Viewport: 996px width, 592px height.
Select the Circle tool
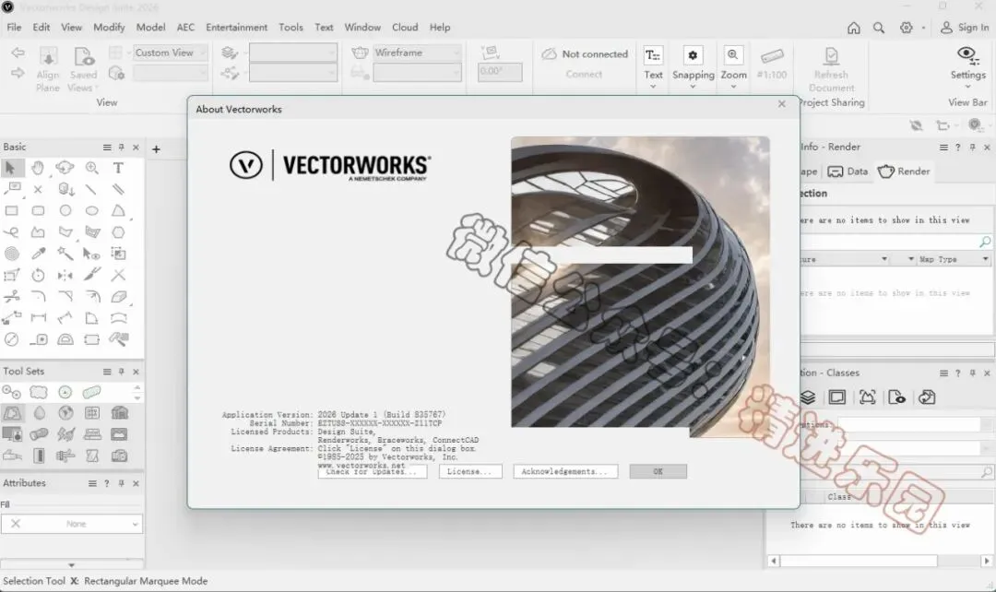pyautogui.click(x=65, y=211)
